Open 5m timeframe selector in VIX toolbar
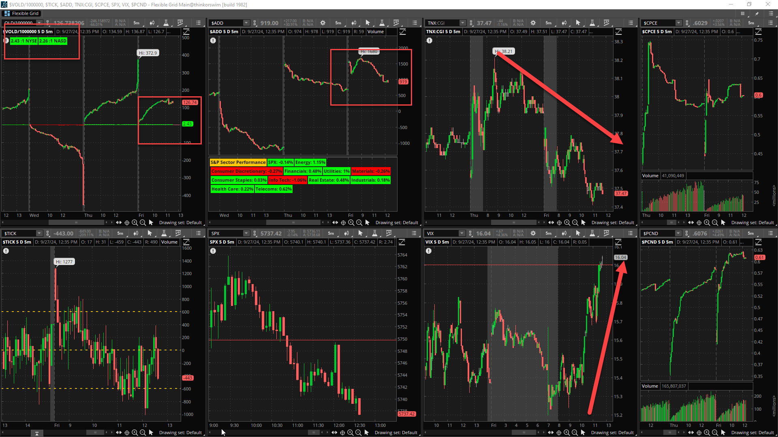Viewport: 778px width, 437px height. (x=549, y=233)
